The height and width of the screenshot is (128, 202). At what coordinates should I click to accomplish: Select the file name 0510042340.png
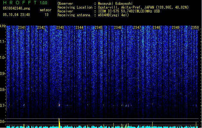tap(16, 8)
